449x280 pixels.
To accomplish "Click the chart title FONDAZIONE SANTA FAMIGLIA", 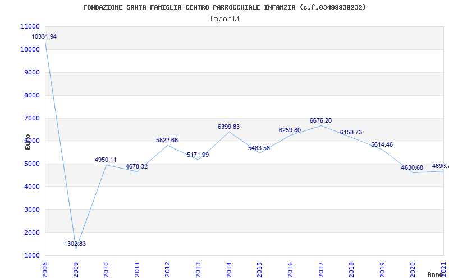I will (x=224, y=7).
